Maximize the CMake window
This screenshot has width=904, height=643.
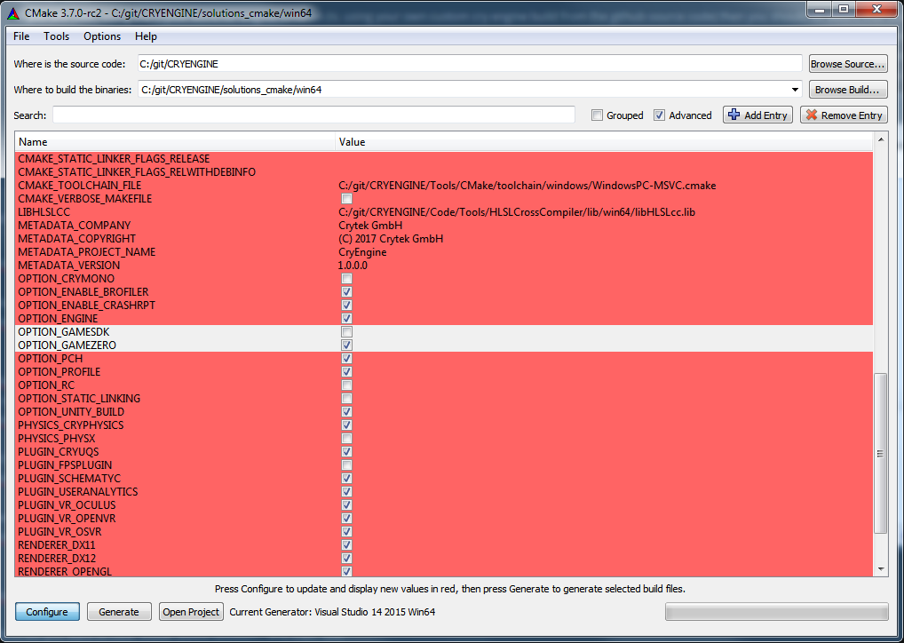pyautogui.click(x=844, y=10)
